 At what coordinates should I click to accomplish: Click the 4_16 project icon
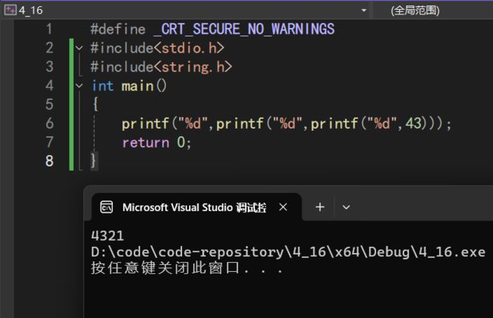pos(10,10)
